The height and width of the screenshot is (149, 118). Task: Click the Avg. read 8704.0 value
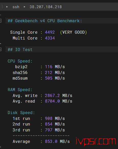pos(52,101)
